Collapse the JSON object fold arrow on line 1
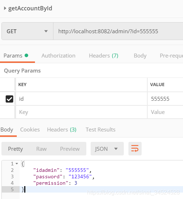 17,164
